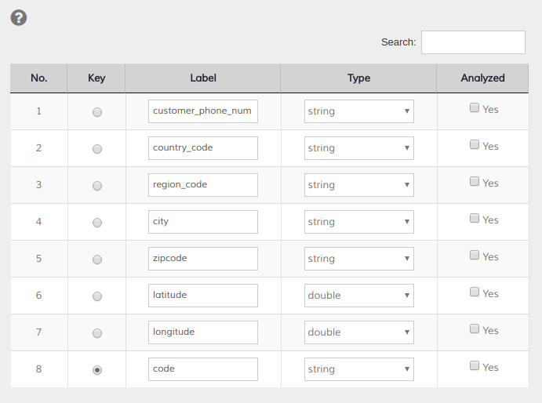Toggle Analyzed checkbox on code row
Screen dimensions: 542x403
475,366
